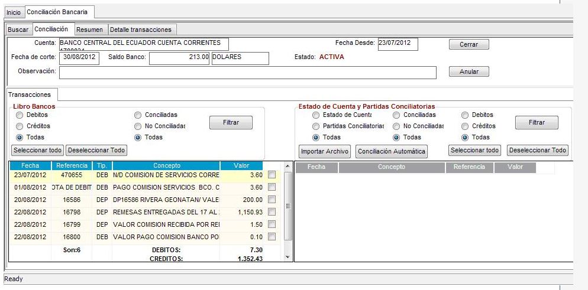Select Debitos radio in Libro Bancos
Image resolution: width=588 pixels, height=290 pixels.
coord(20,115)
